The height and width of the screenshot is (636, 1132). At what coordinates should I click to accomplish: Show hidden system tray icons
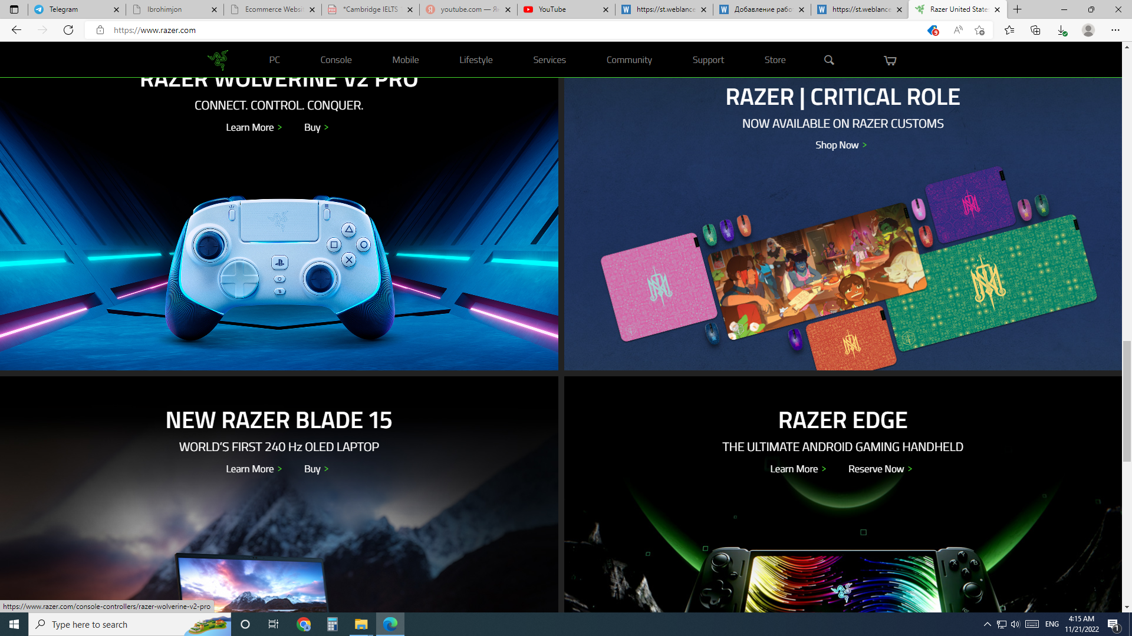[x=987, y=624]
